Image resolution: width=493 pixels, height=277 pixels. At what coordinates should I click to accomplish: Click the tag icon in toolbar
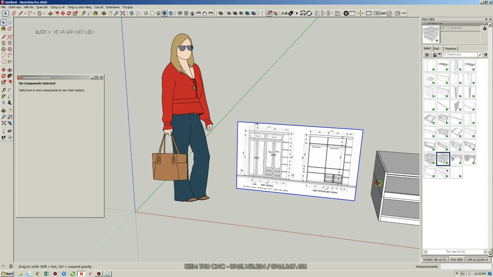click(x=291, y=13)
